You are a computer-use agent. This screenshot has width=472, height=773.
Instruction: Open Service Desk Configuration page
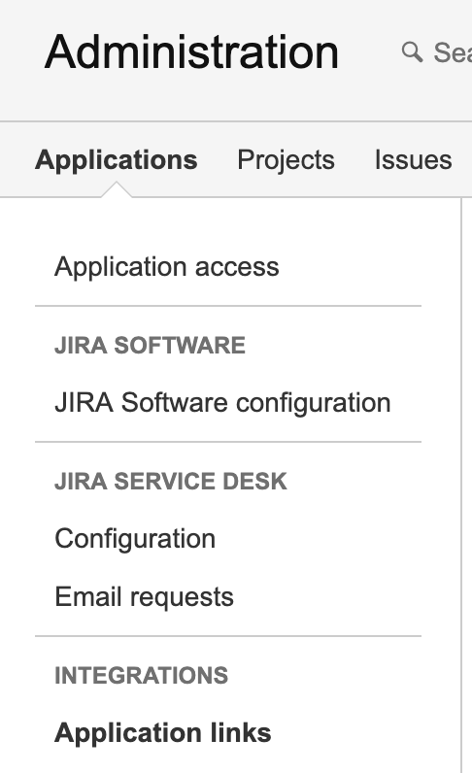135,539
